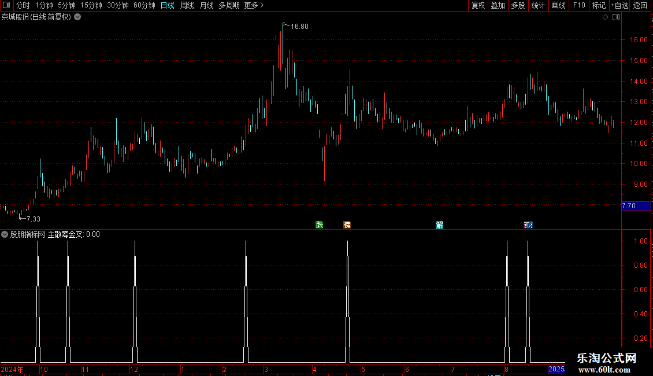
Task: Click the panel layout icon before 分时
Action: 6,5
